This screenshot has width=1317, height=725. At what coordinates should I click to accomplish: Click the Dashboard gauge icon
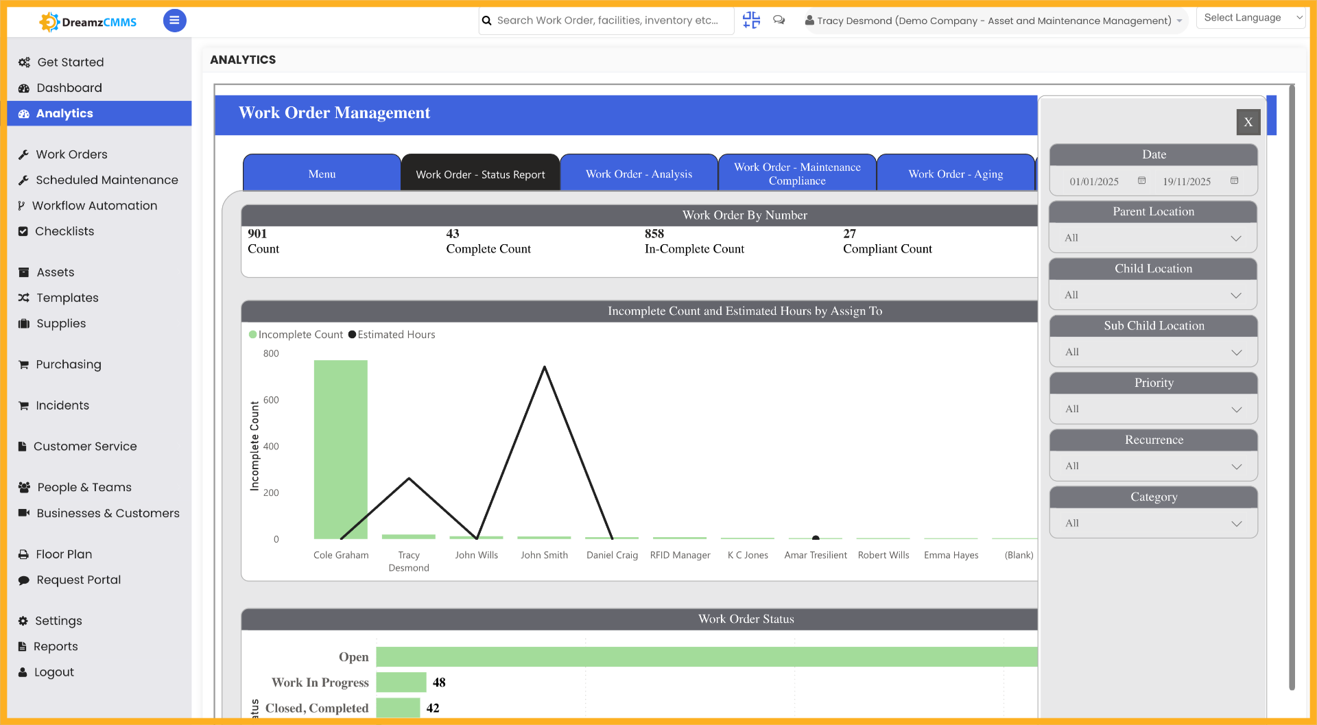tap(24, 88)
